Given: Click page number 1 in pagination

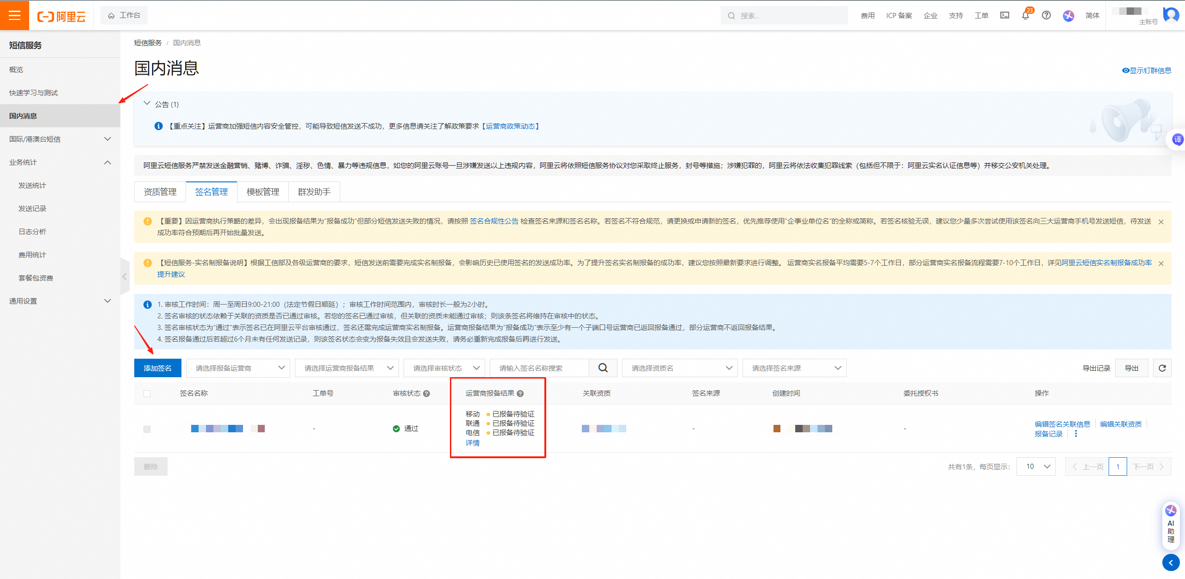Looking at the screenshot, I should [x=1117, y=467].
